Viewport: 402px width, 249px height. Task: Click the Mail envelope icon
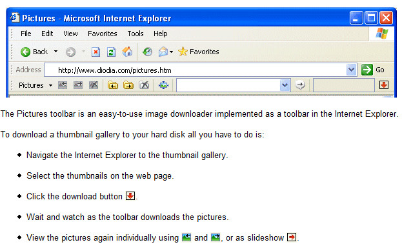(x=163, y=52)
